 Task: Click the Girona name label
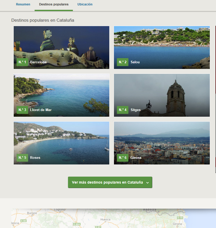(136, 158)
